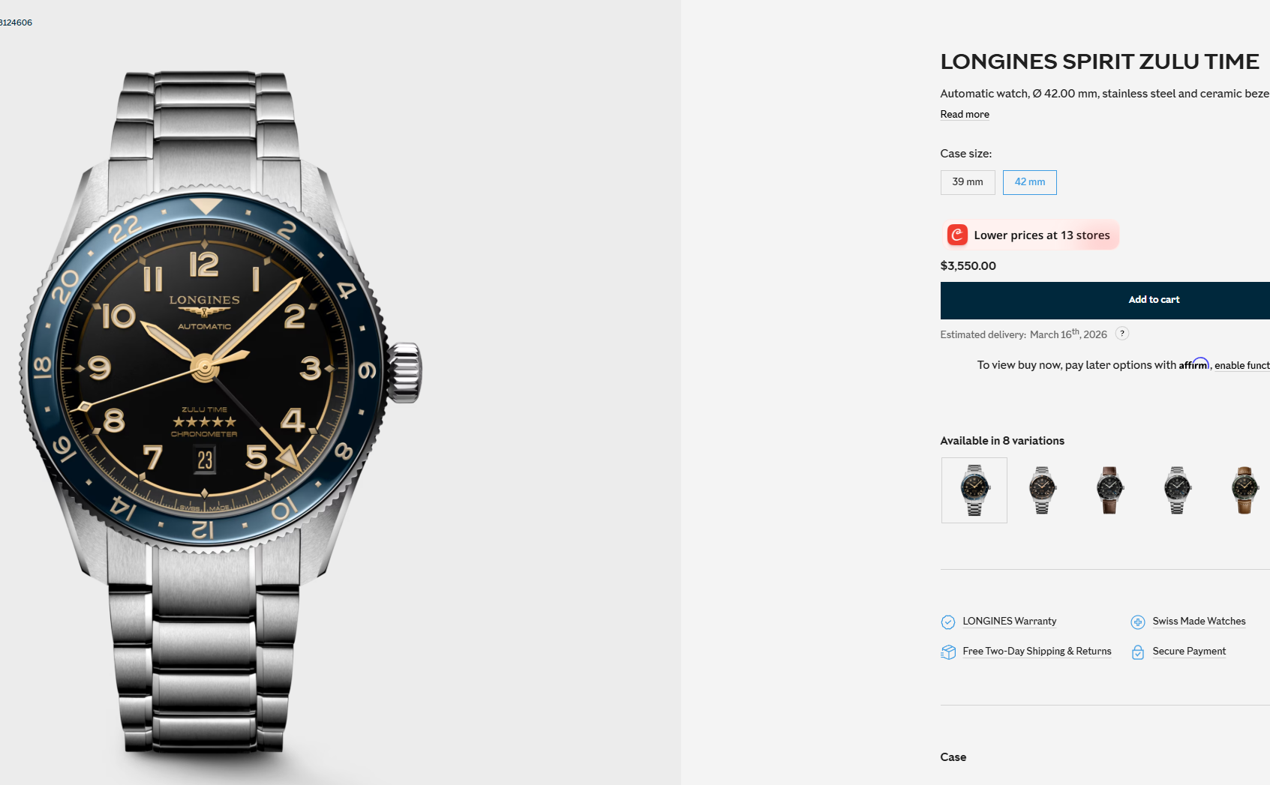Image resolution: width=1270 pixels, height=785 pixels.
Task: Click the Free Two-Day Shipping box icon
Action: [948, 652]
